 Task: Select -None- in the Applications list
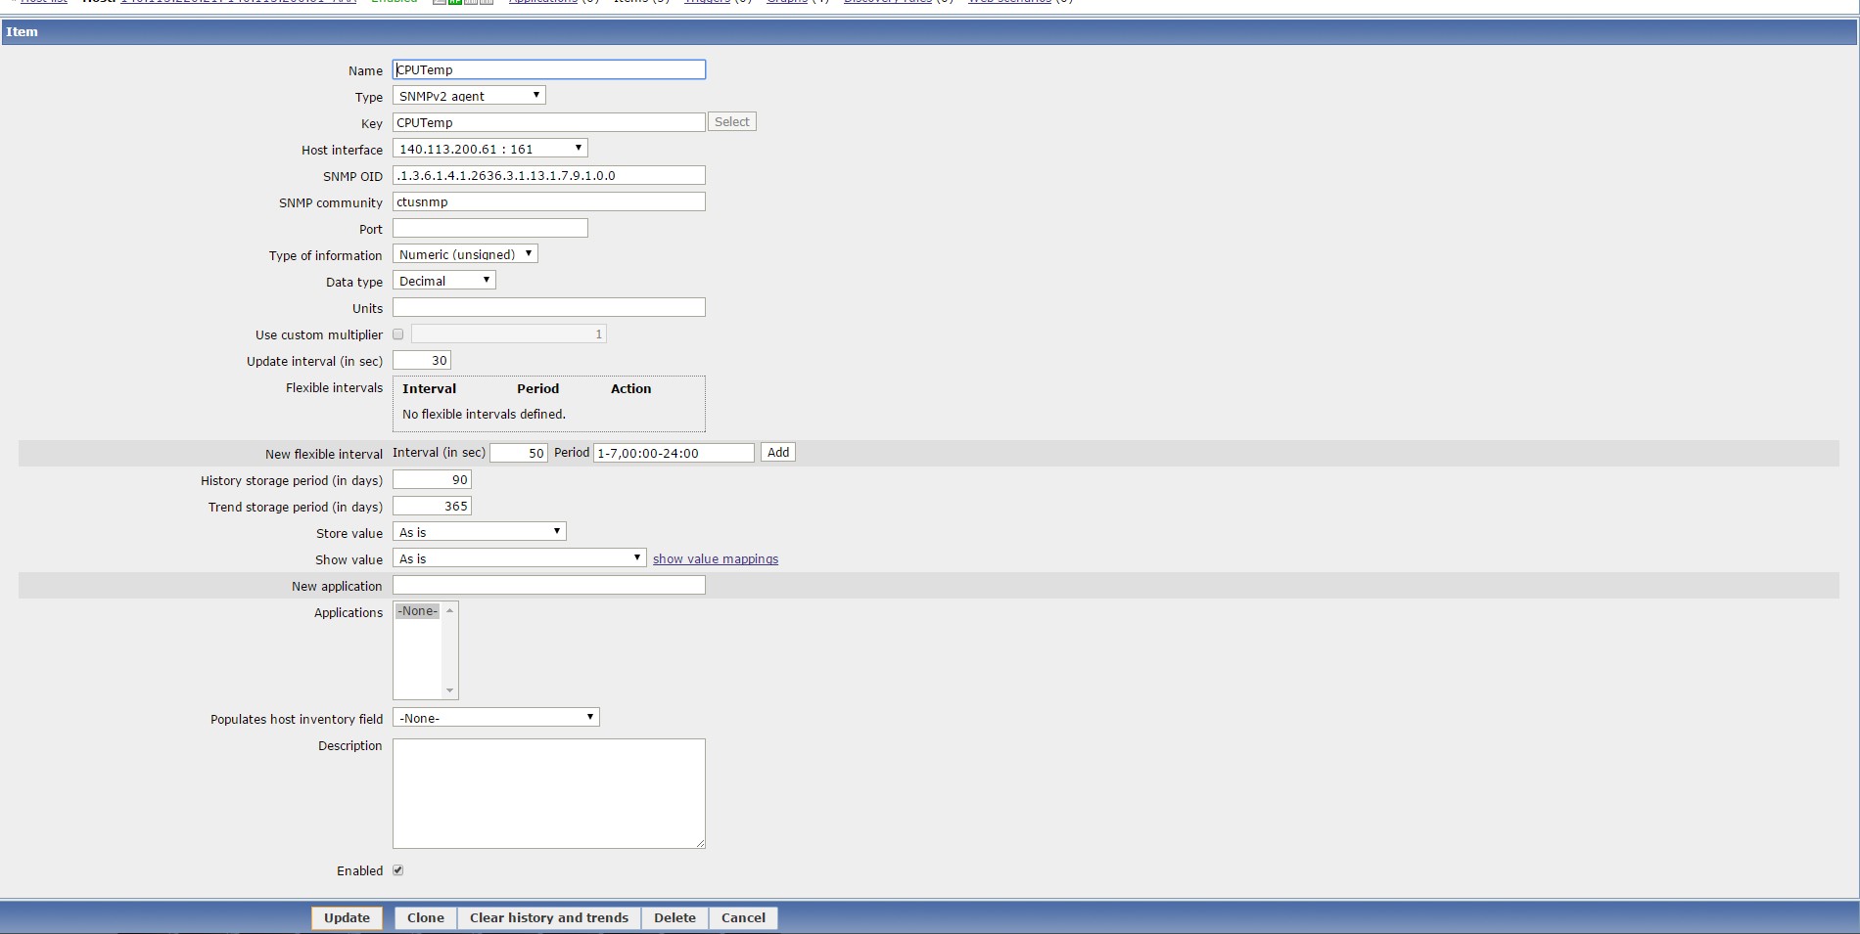(x=418, y=611)
